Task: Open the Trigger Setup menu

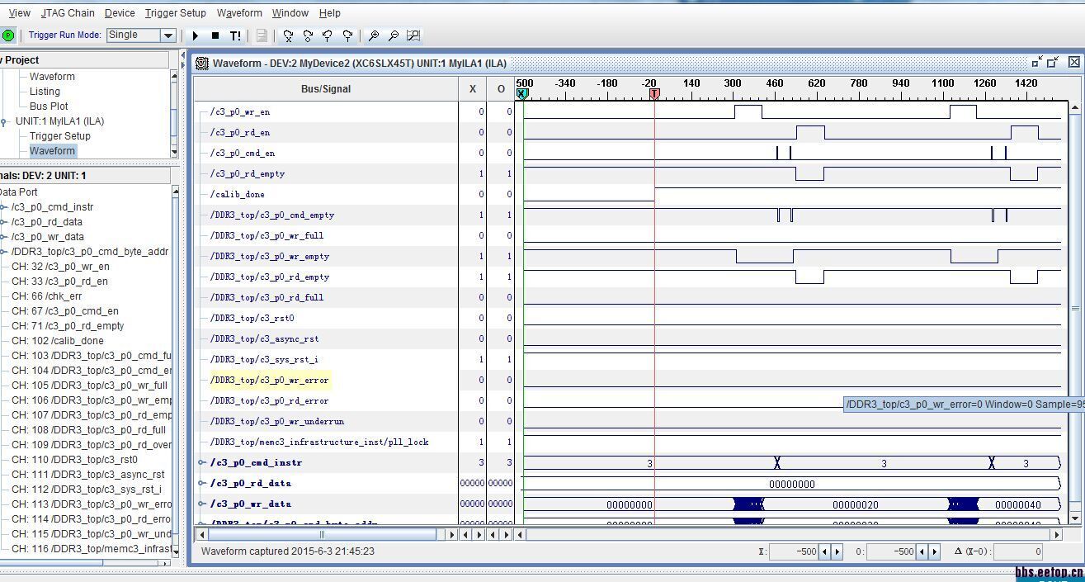Action: tap(175, 13)
